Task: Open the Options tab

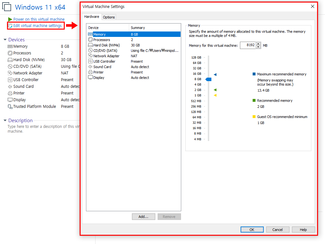Action: (109, 17)
